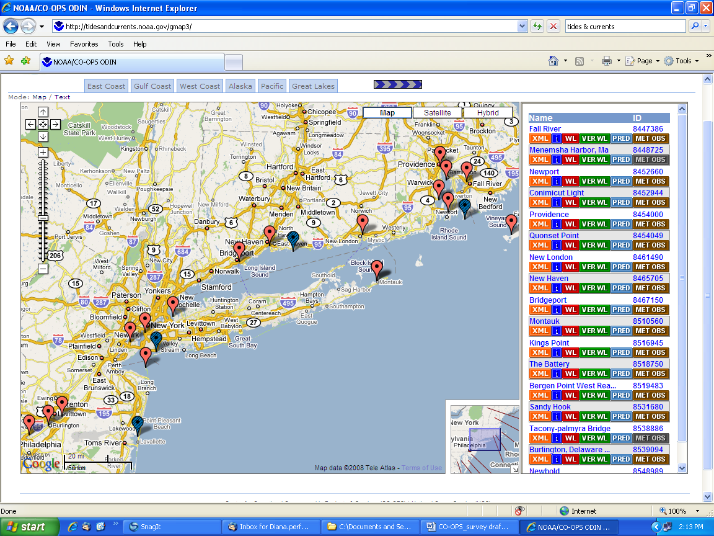This screenshot has height=536, width=714.
Task: Click the Windows Start button
Action: [x=30, y=527]
